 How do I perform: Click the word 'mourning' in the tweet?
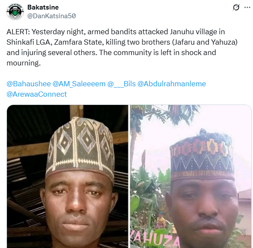coord(23,63)
